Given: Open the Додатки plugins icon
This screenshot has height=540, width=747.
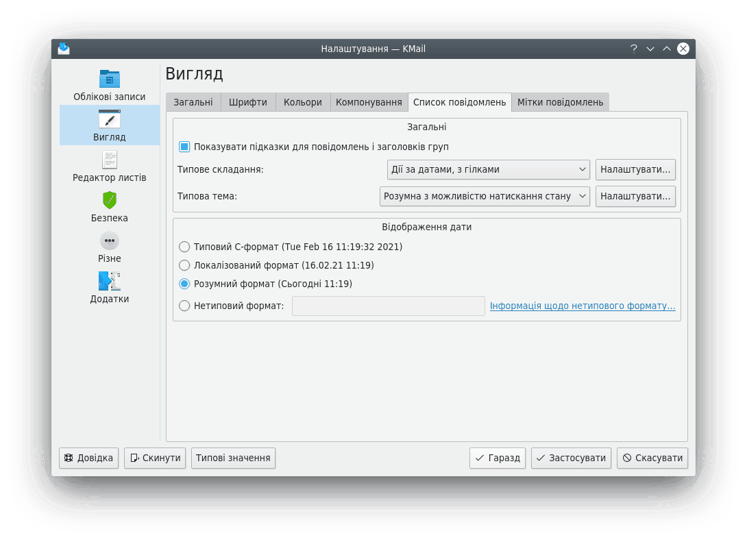Looking at the screenshot, I should 110,281.
